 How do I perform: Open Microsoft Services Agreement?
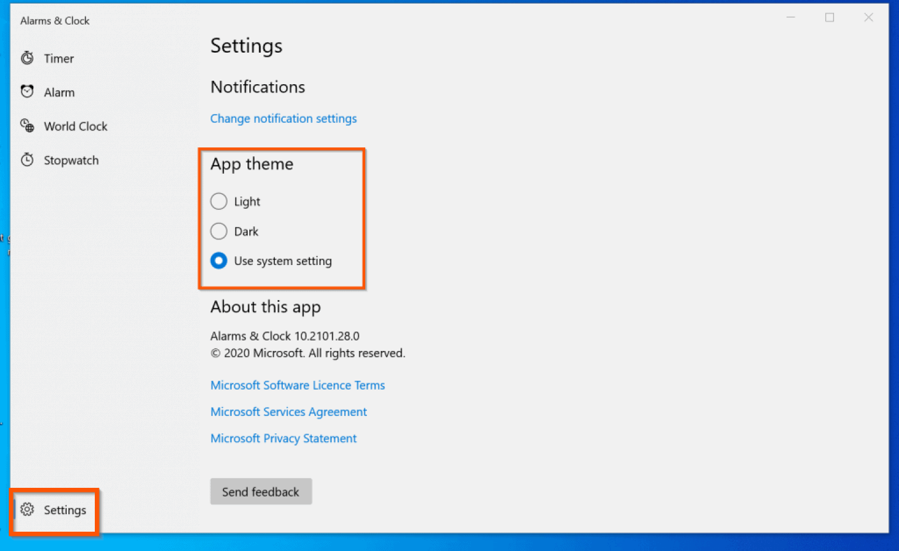pyautogui.click(x=288, y=412)
